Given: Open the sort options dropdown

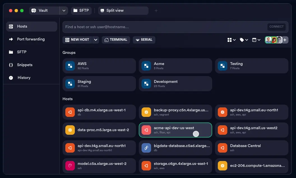Looking at the screenshot, I should tap(256, 40).
